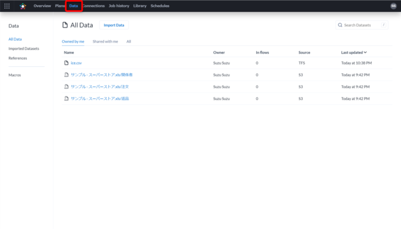Click the TFS source cell for ice.csv
Screen dimensions: 401x229
point(302,63)
